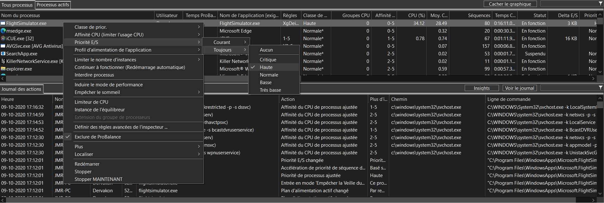604x203 pixels.
Task: Switch to the Tous processus tab
Action: (x=17, y=5)
